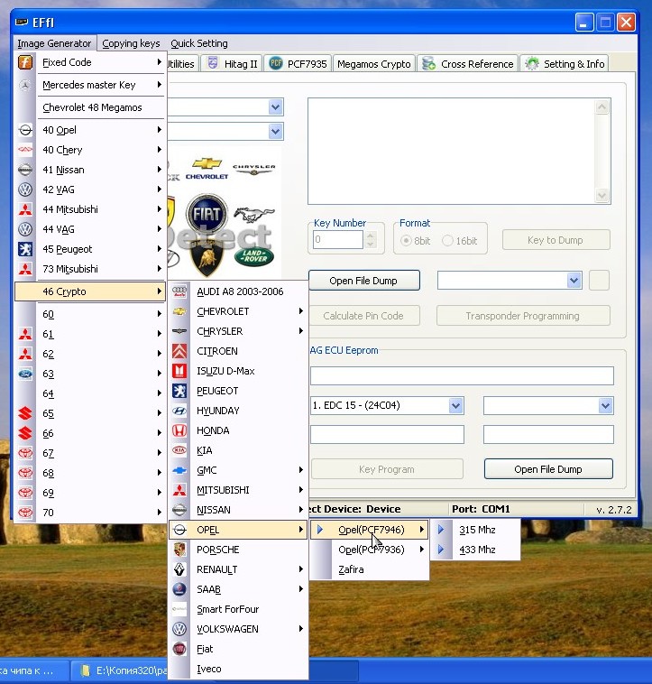Click the Saab round logo icon
652x684 pixels.
point(179,589)
